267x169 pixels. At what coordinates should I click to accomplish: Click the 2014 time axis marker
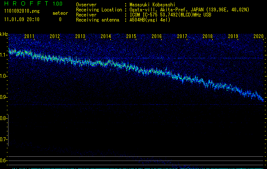(x=106, y=36)
